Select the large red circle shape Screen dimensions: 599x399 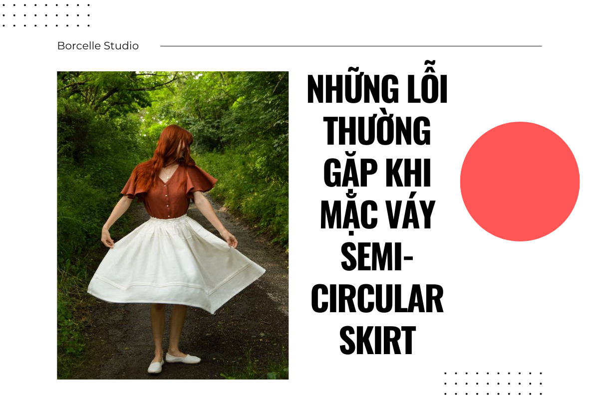point(520,182)
